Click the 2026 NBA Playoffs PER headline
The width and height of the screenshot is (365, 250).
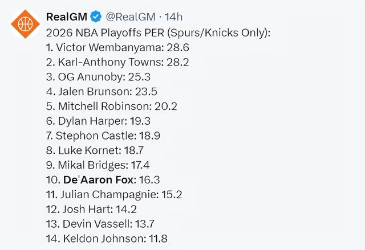(159, 33)
